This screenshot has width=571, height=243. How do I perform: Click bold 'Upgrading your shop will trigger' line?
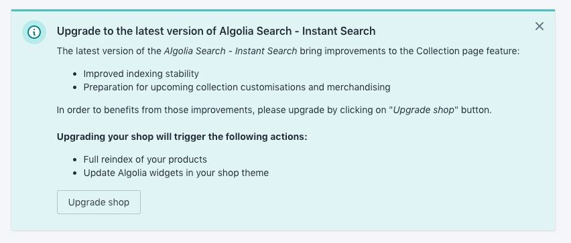pyautogui.click(x=182, y=137)
